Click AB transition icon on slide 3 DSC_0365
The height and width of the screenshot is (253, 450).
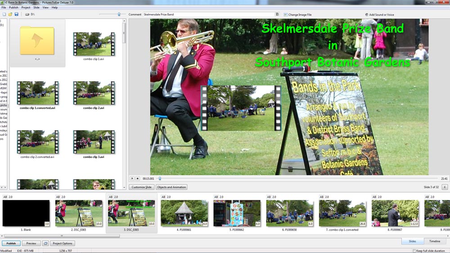(111, 197)
